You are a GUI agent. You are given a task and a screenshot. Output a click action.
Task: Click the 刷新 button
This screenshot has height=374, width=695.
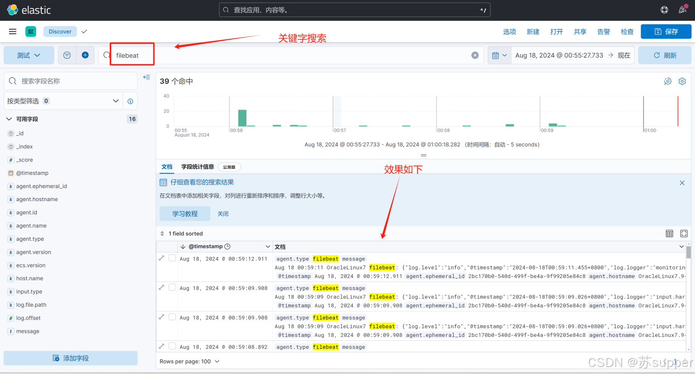tap(665, 55)
